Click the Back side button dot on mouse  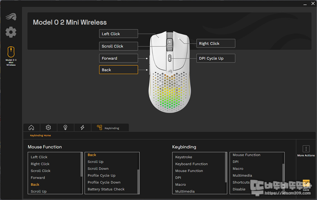[x=147, y=70]
